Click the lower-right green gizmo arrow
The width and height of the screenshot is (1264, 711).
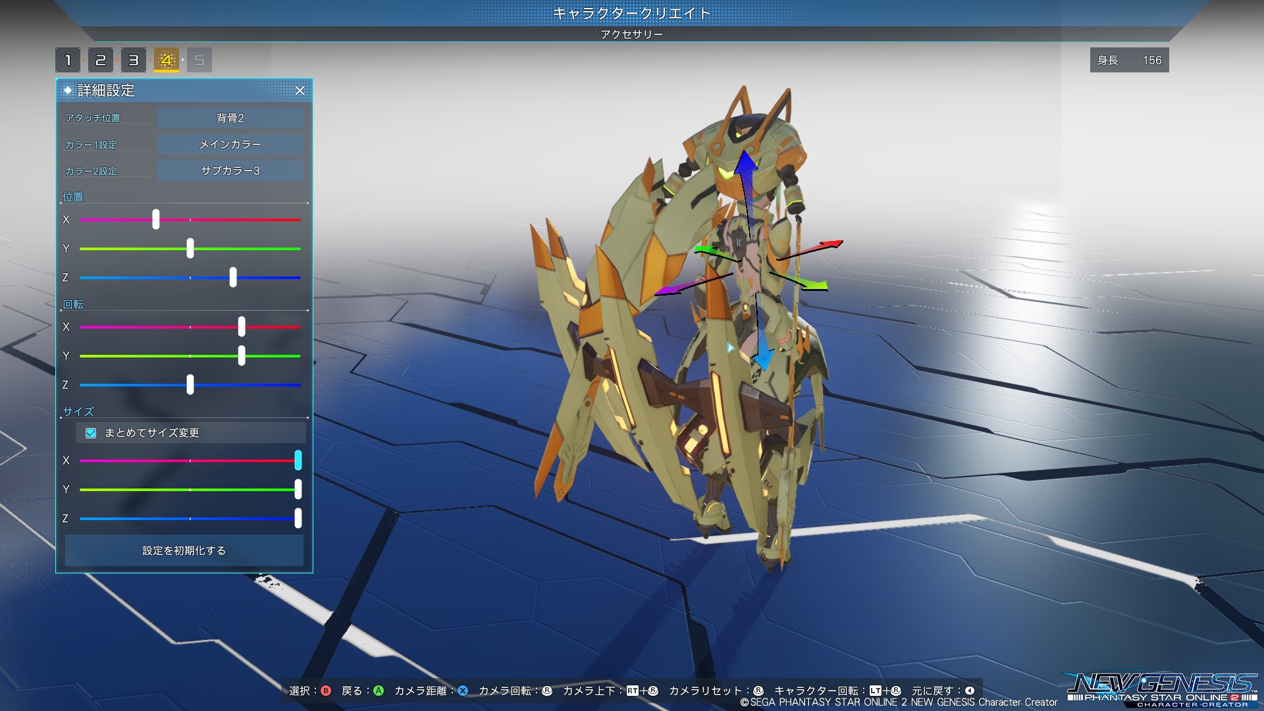817,285
